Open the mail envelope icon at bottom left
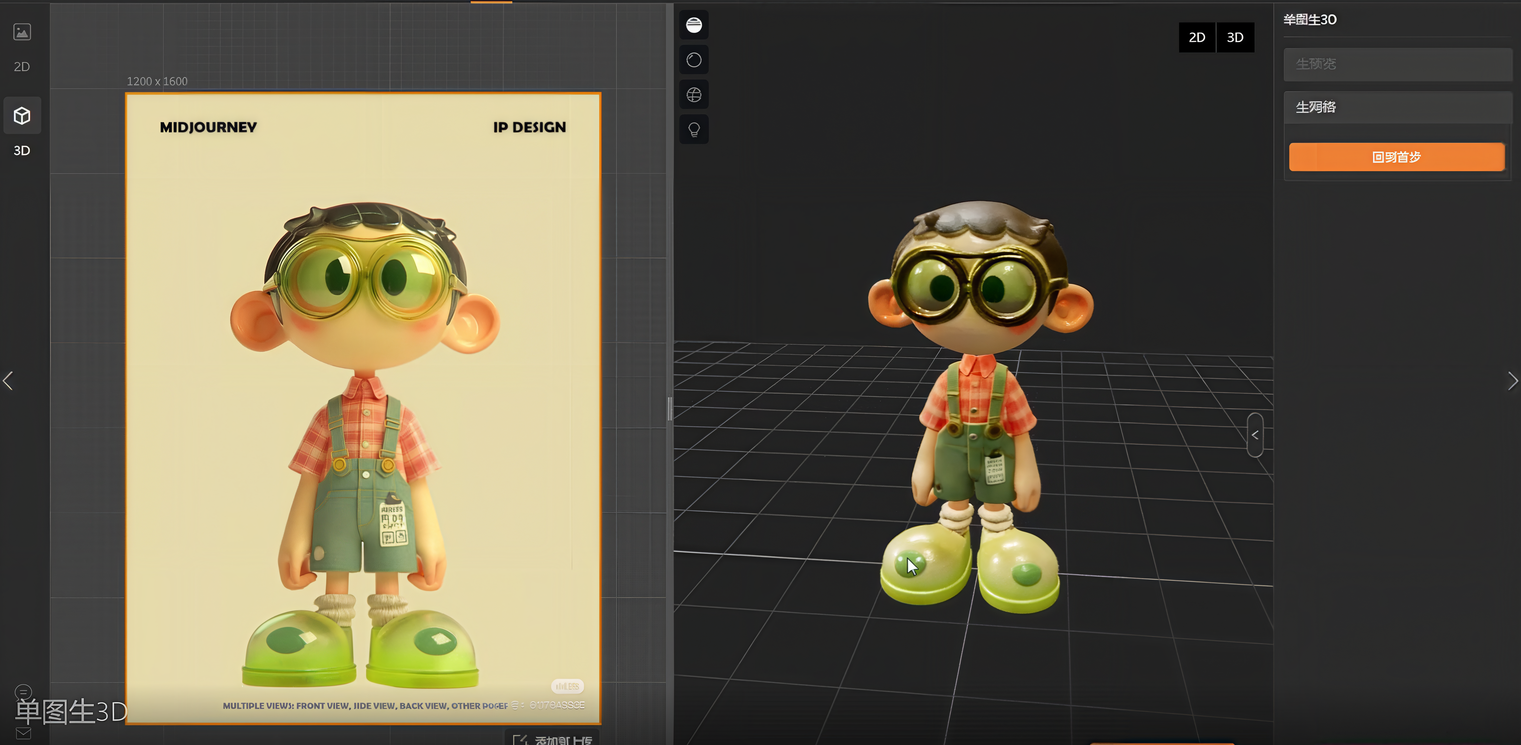The height and width of the screenshot is (745, 1521). pos(23,733)
